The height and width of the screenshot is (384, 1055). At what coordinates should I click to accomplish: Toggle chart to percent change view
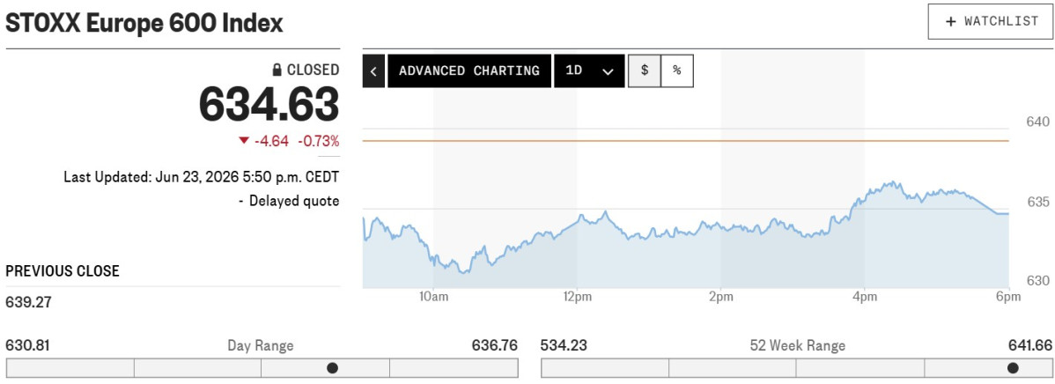coord(677,70)
